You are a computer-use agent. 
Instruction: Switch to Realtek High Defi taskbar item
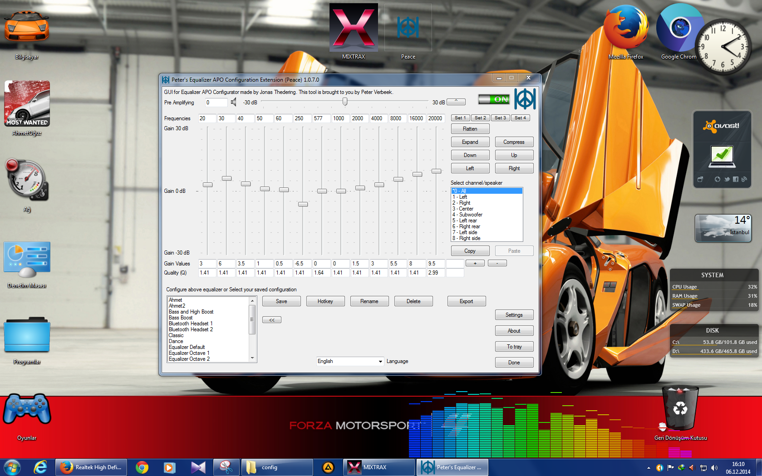(x=90, y=467)
